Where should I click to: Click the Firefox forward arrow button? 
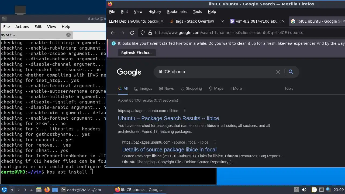click(122, 33)
